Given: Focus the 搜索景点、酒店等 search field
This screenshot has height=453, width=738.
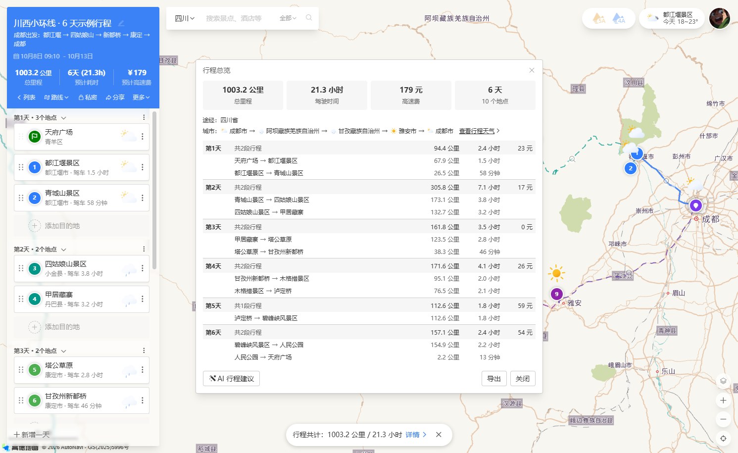Looking at the screenshot, I should pos(238,18).
